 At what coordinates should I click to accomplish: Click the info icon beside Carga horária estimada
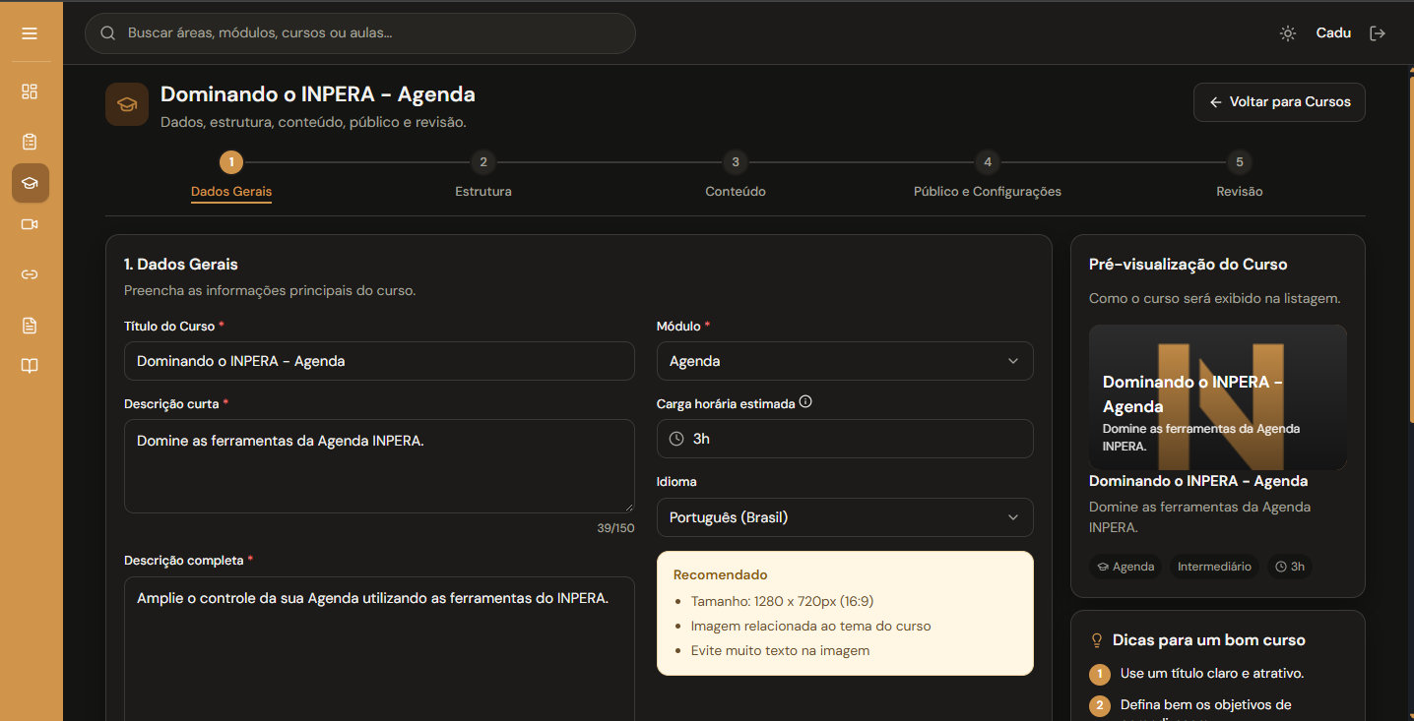point(805,401)
